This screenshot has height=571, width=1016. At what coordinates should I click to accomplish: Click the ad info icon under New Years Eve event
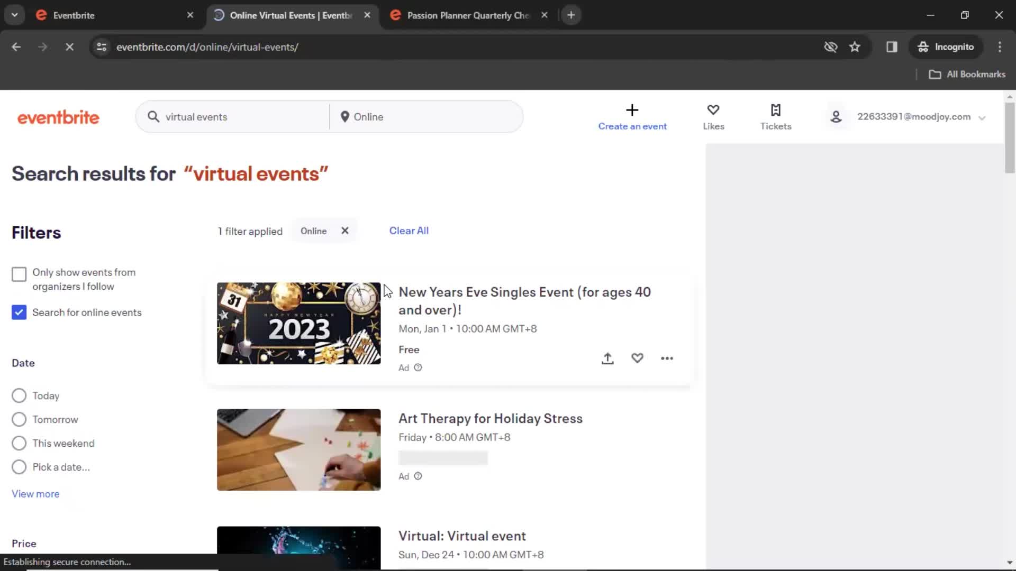point(418,367)
